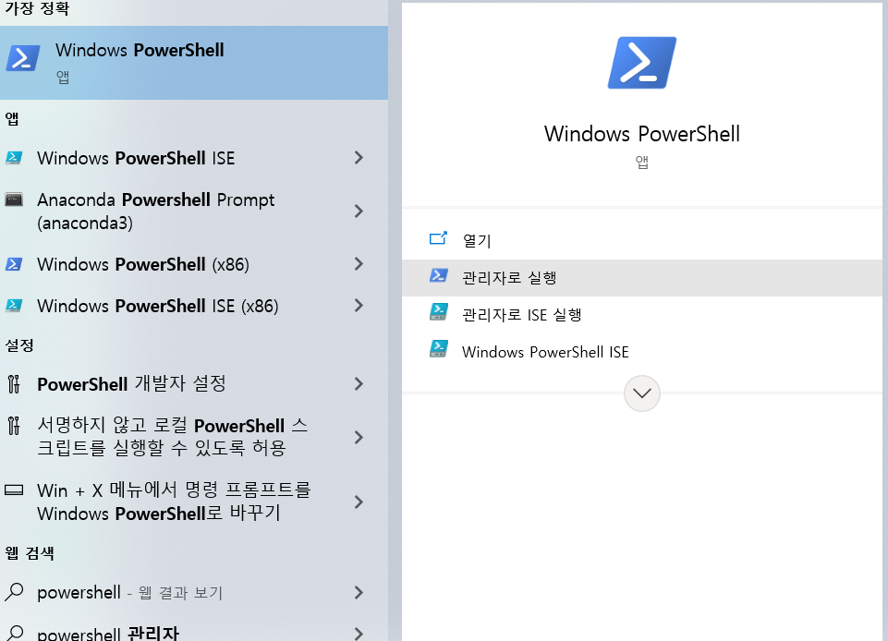Open Windows PowerShell ISE (x86) result

point(194,306)
